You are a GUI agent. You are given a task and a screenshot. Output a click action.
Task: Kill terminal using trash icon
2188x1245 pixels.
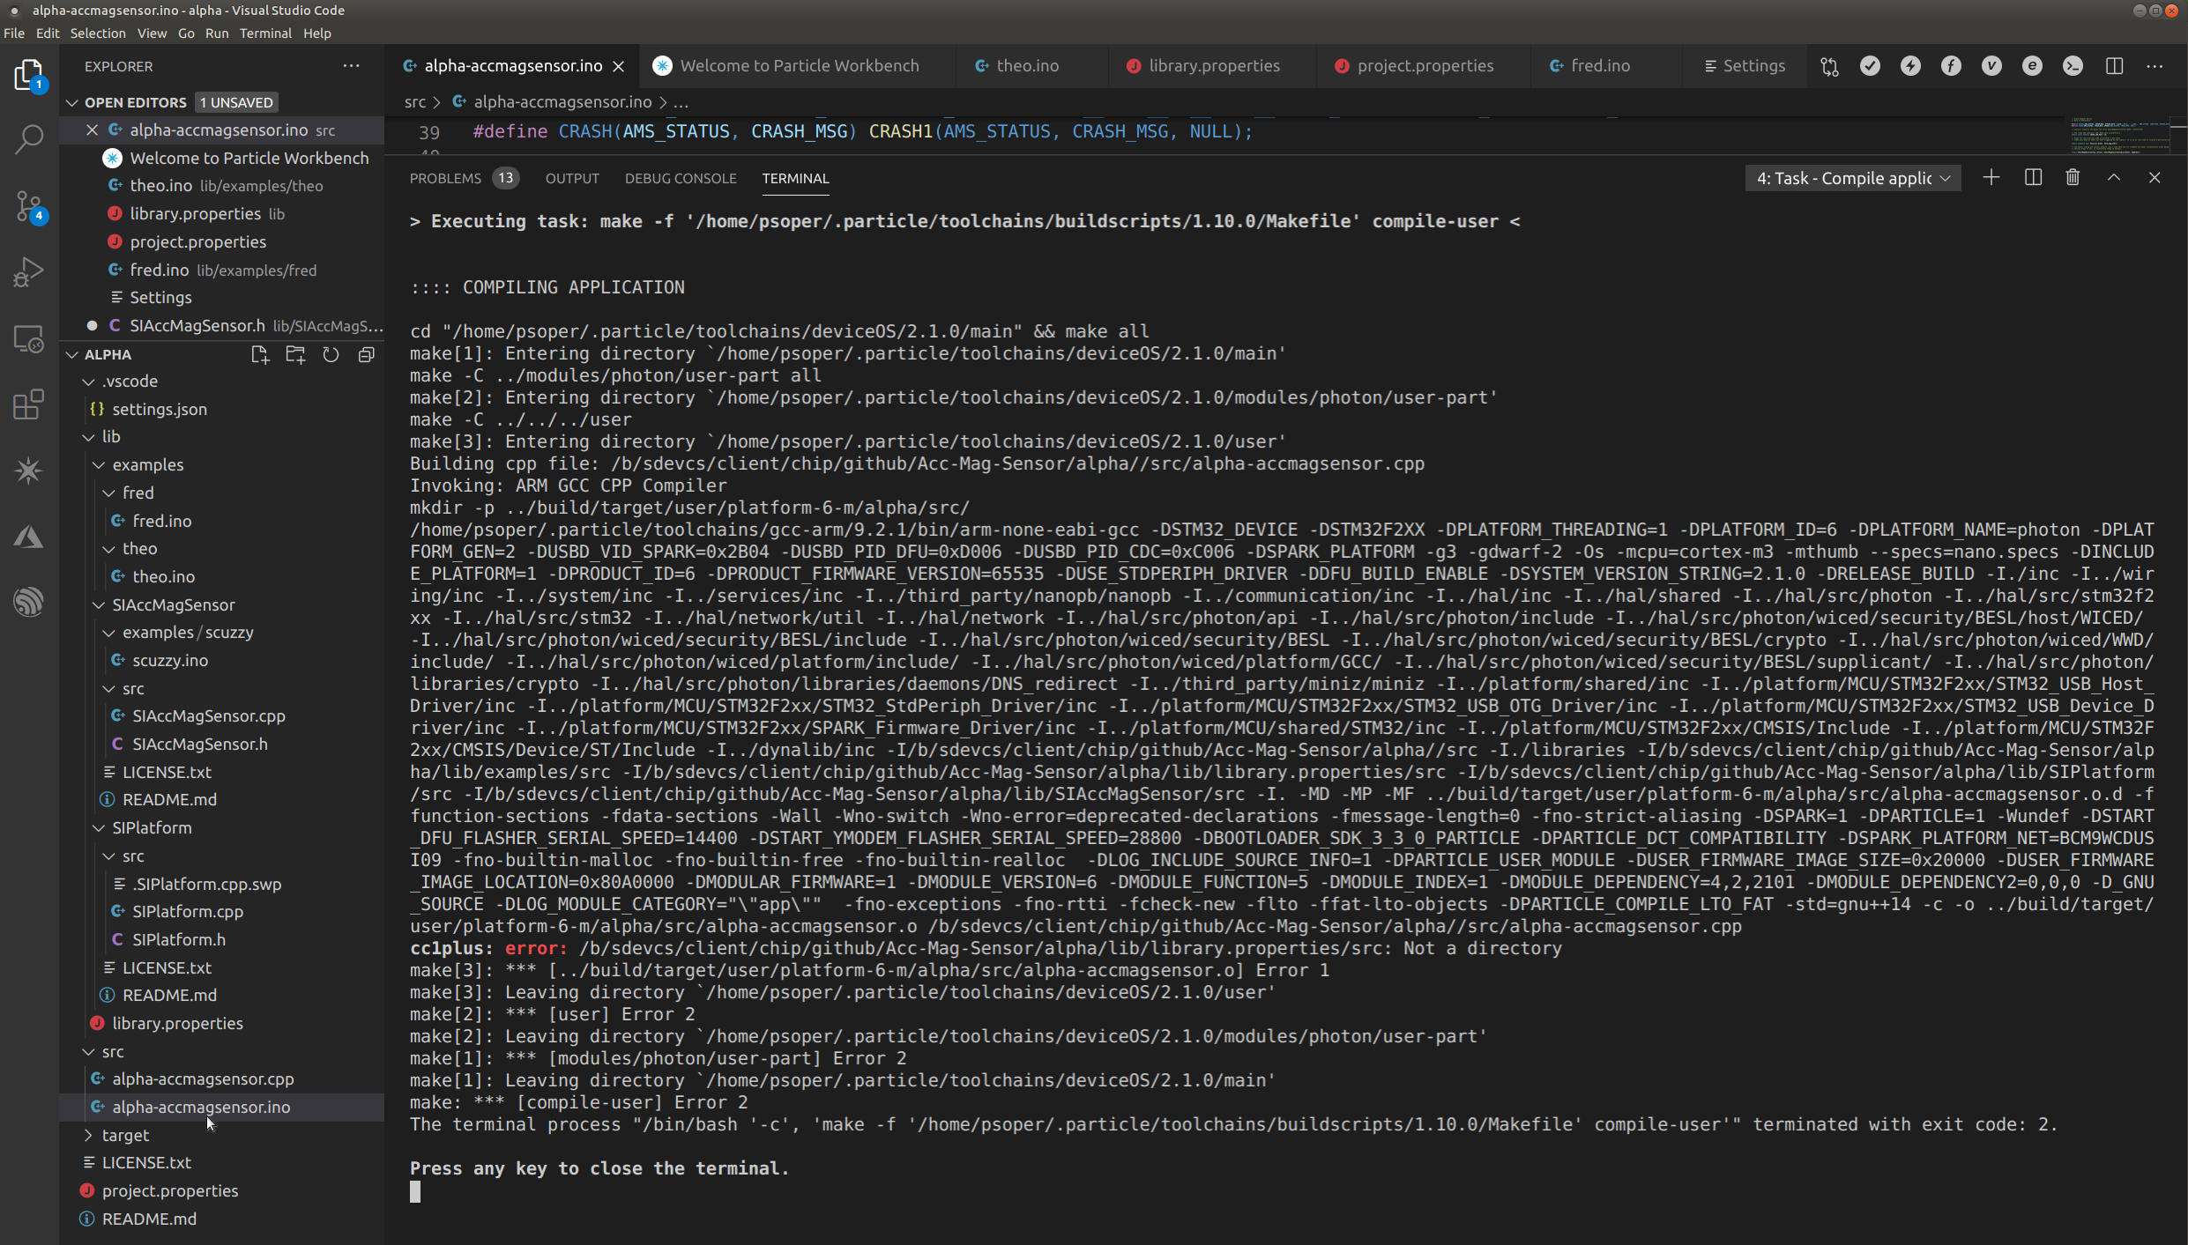2073,178
